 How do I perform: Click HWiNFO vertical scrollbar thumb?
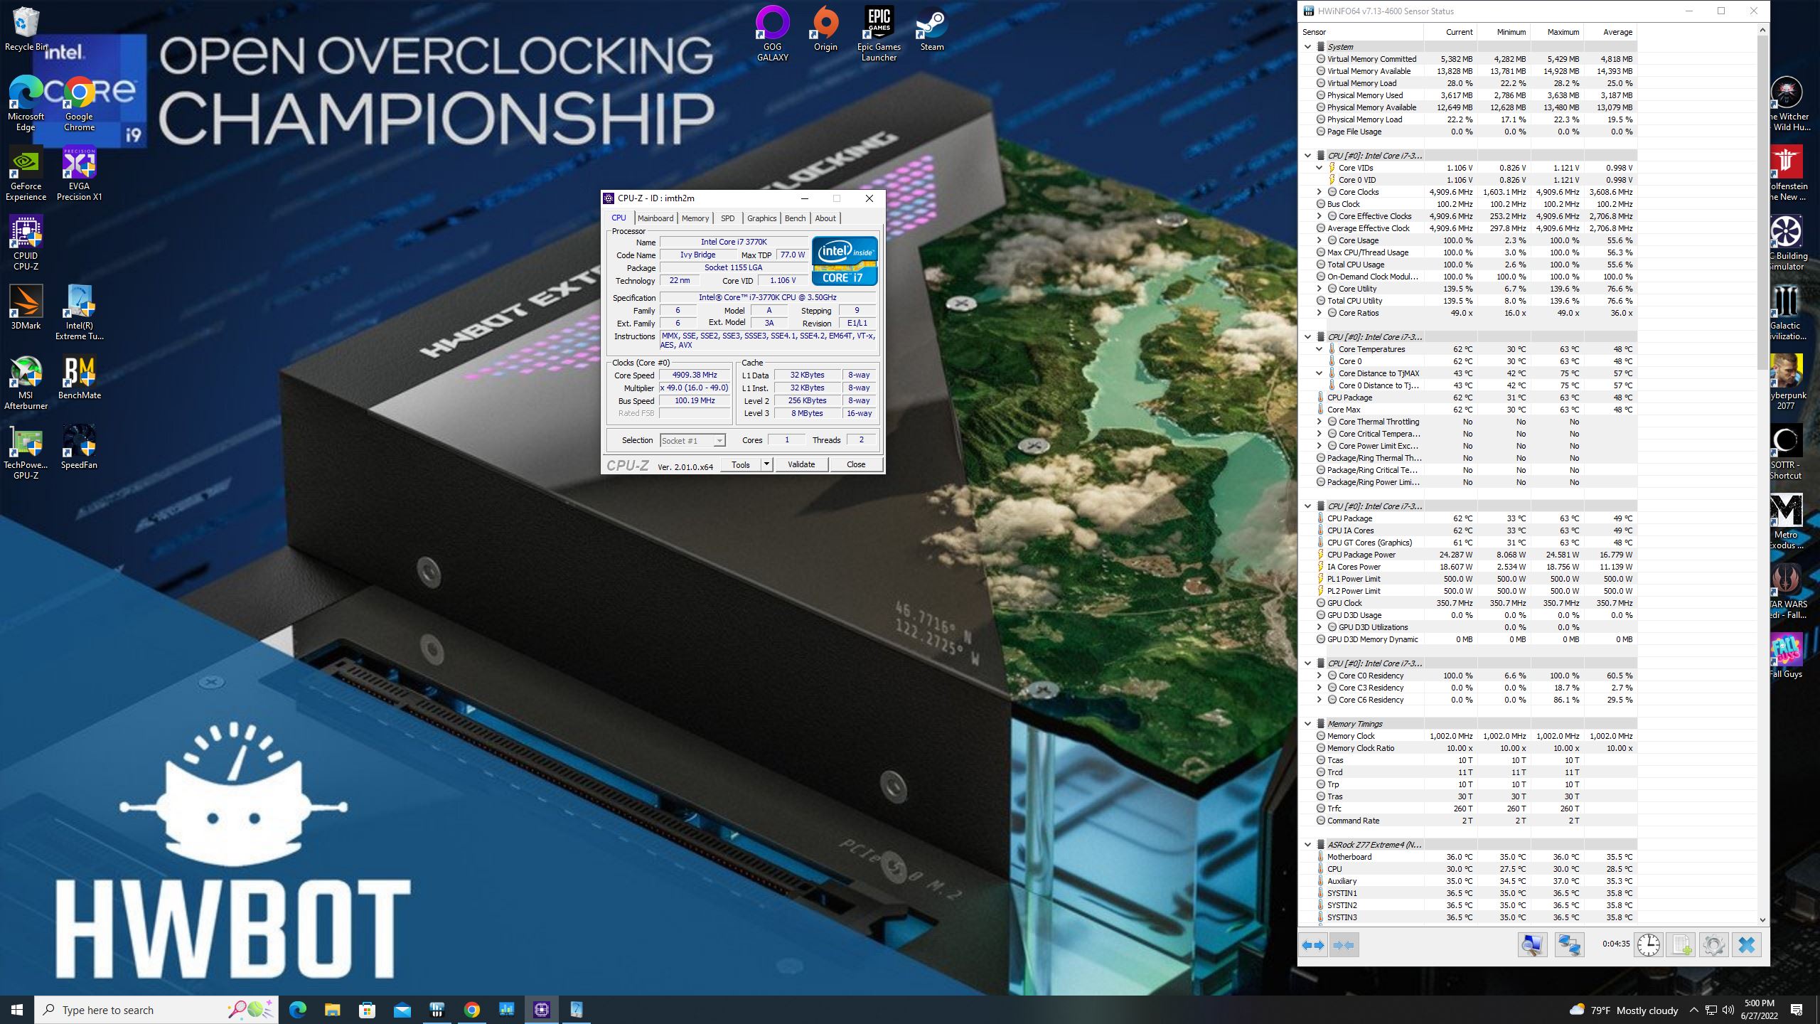(x=1762, y=203)
